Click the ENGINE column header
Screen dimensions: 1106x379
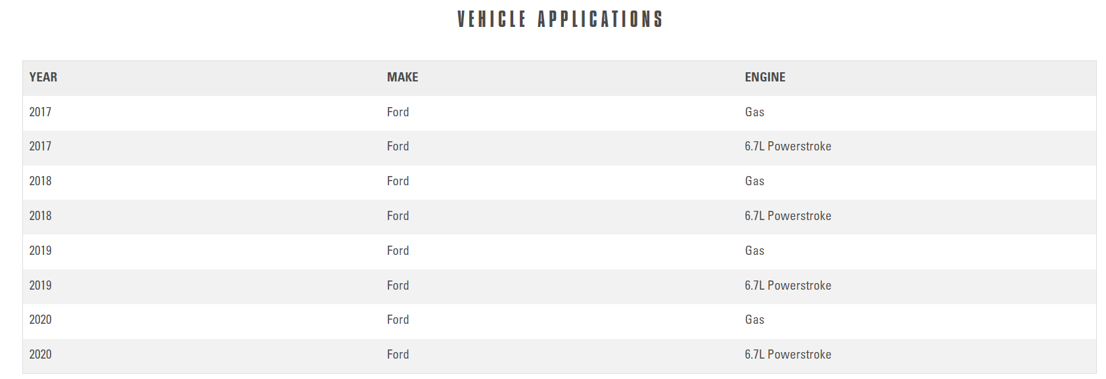[765, 78]
